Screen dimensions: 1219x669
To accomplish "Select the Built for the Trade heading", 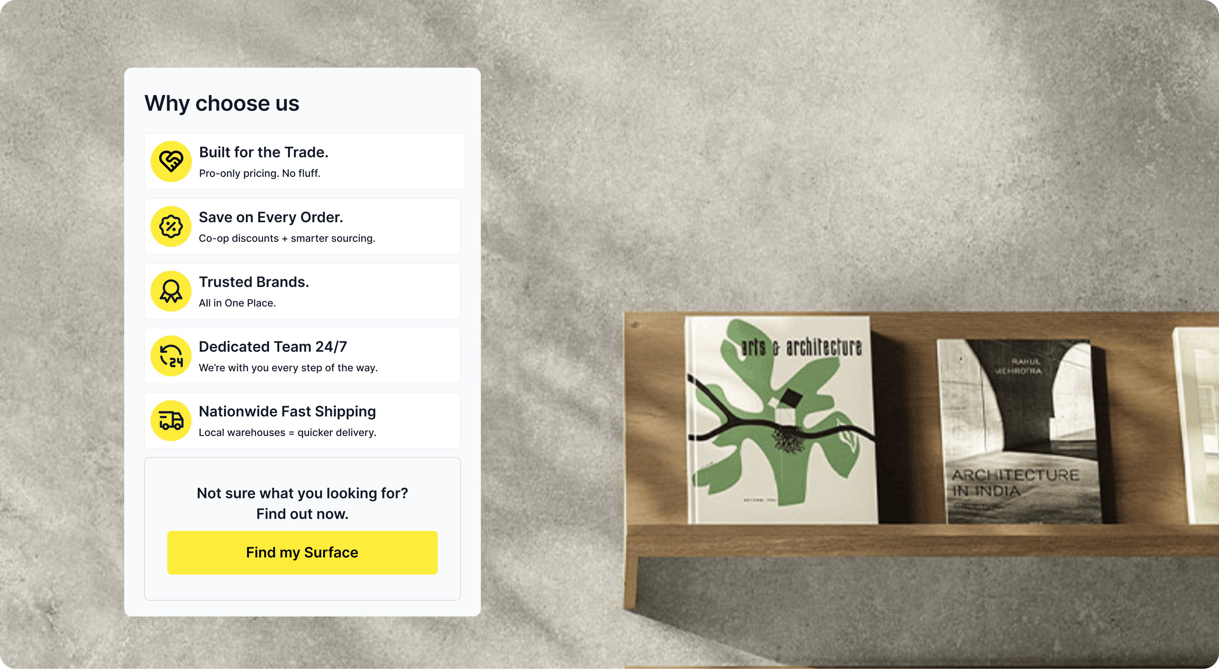I will pyautogui.click(x=264, y=152).
